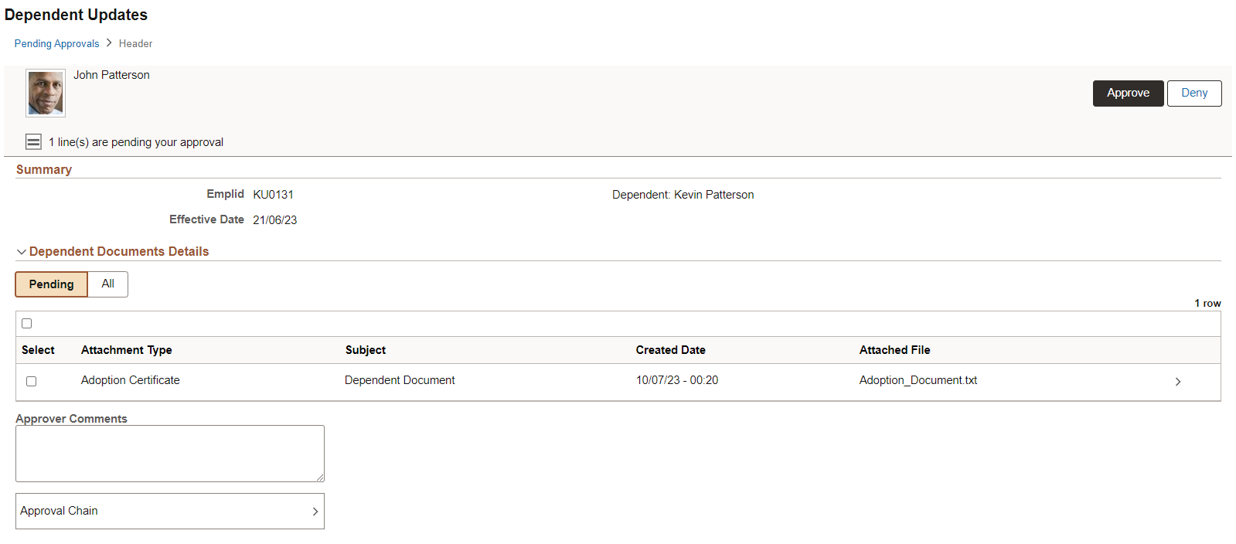Screen dimensions: 1236x544
Task: Click the 1 row count label
Action: pos(1207,304)
